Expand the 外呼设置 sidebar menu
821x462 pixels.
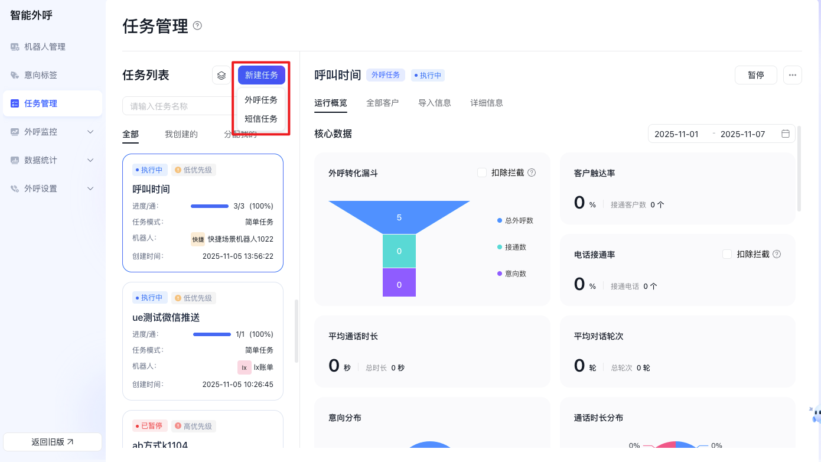(x=90, y=188)
